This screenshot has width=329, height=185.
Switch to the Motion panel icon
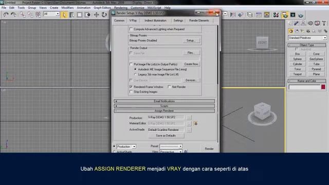tap(310, 23)
